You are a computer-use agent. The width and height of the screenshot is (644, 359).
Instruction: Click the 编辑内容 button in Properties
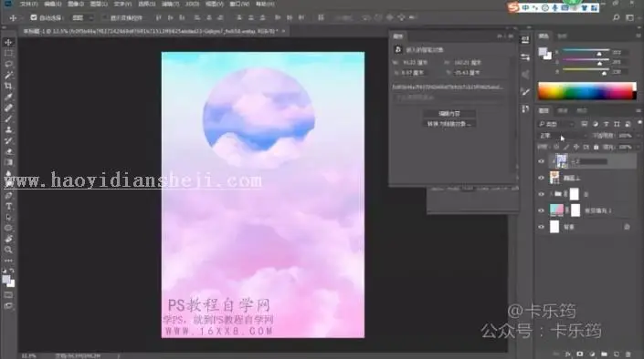click(449, 114)
